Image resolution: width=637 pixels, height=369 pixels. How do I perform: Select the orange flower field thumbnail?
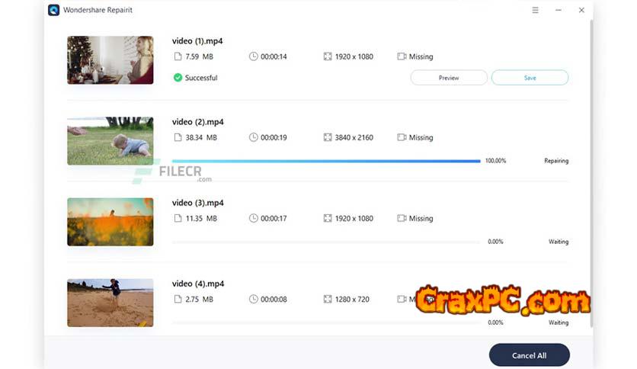point(110,222)
